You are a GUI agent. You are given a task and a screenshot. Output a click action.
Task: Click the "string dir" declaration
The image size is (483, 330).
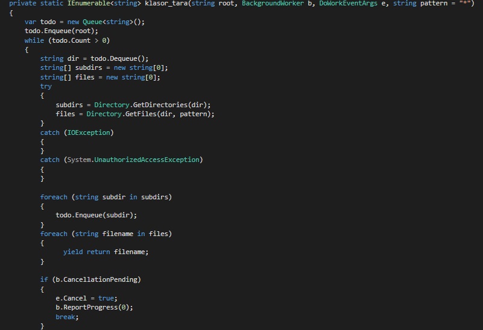click(x=60, y=58)
